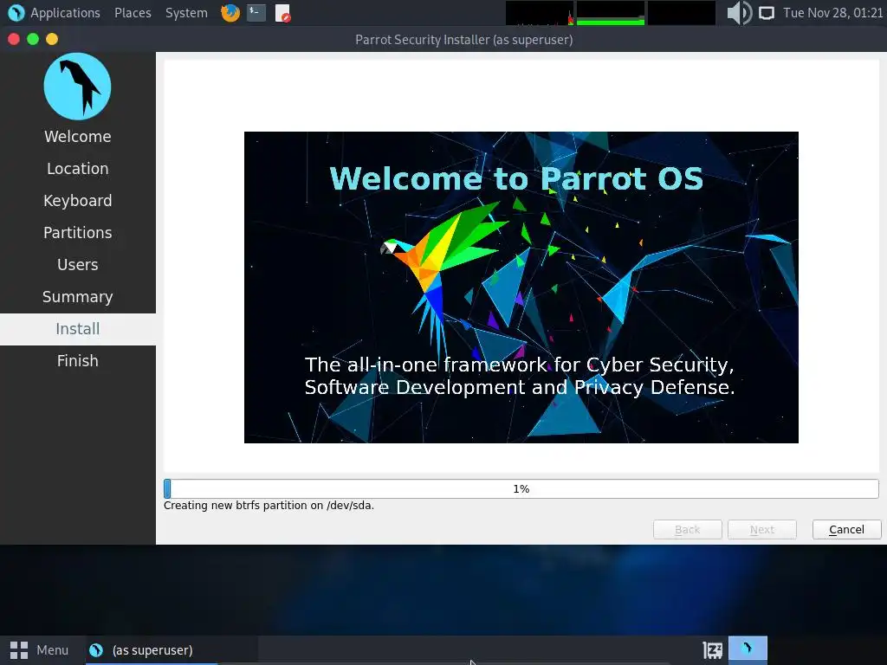Select the Install step in sidebar

tap(77, 329)
